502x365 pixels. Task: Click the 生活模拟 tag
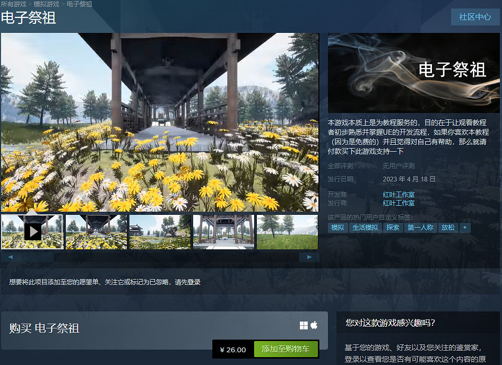(366, 227)
